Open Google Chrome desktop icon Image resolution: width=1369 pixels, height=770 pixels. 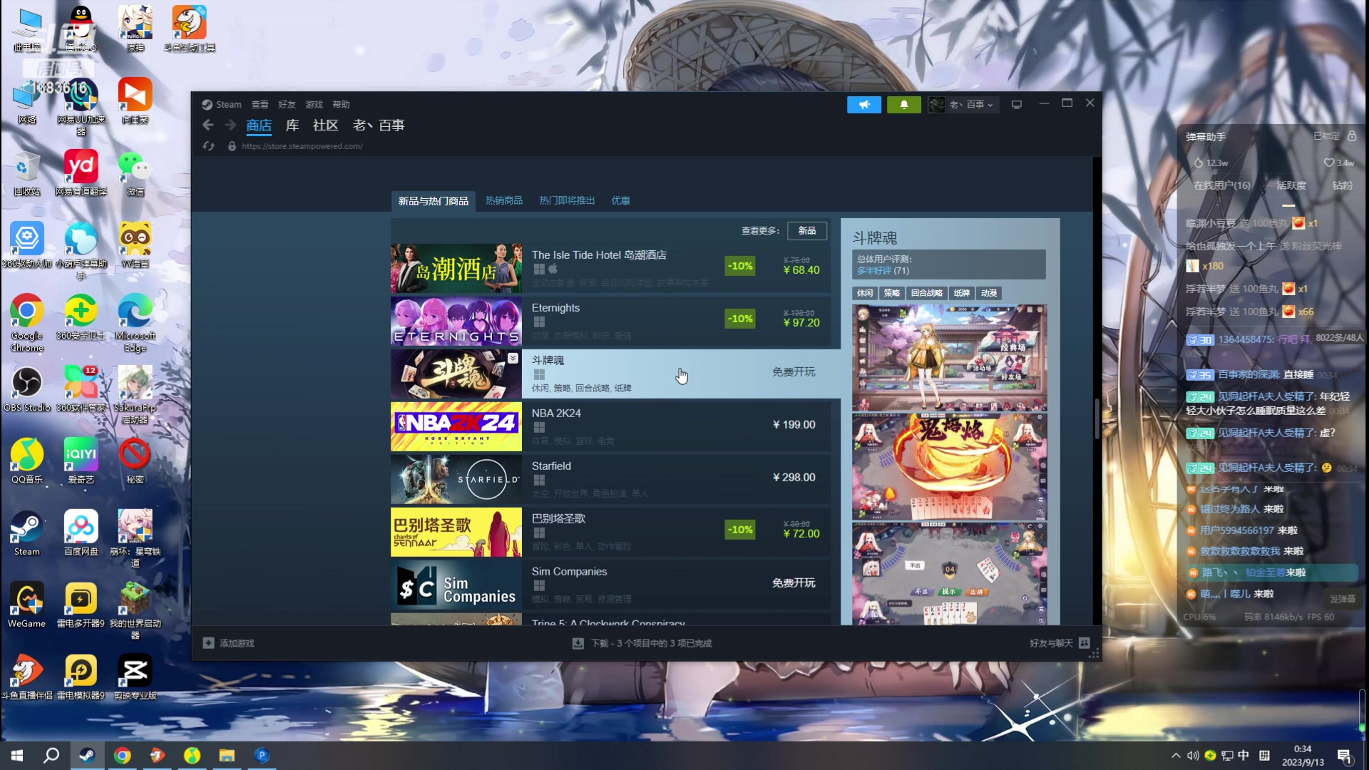(x=27, y=323)
